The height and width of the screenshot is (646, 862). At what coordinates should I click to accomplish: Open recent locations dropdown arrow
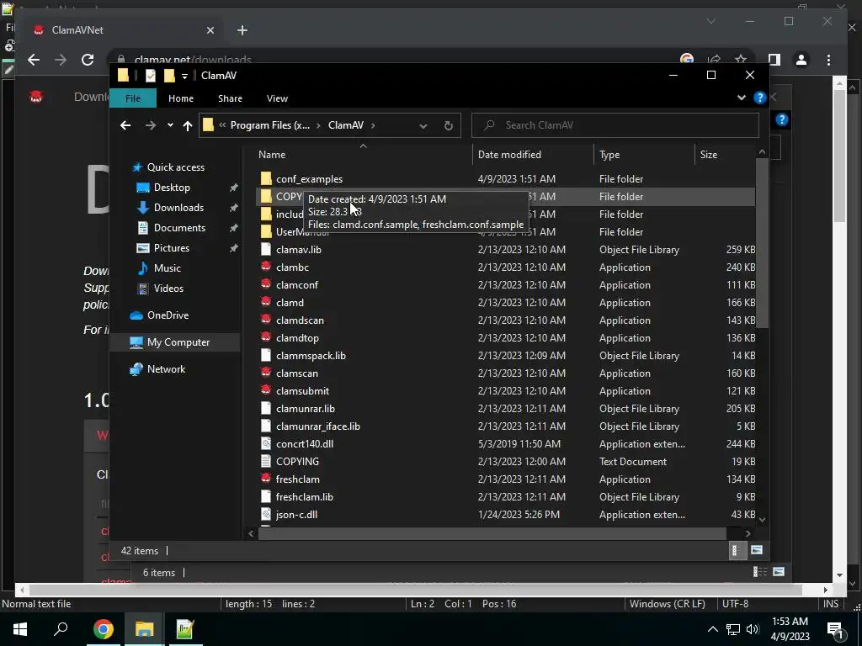click(x=170, y=125)
